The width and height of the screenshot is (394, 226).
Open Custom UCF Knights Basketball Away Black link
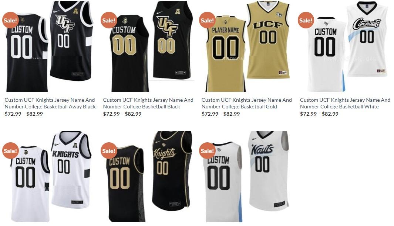[x=50, y=103]
